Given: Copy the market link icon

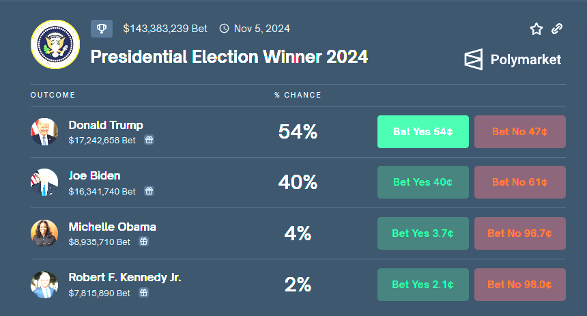Looking at the screenshot, I should point(557,29).
